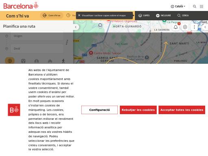The image size is (208, 156).
Task: Click the Origen location pin icon
Action: tap(6, 36)
